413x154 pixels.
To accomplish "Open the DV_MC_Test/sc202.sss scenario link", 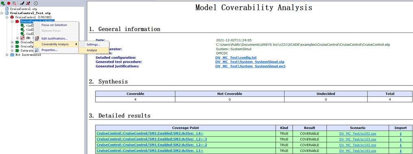I will (358, 133).
